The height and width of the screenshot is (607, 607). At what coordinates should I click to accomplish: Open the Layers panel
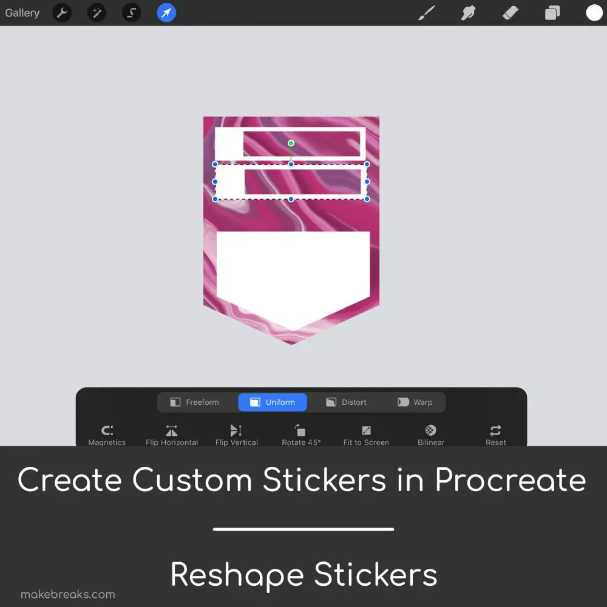click(x=552, y=13)
